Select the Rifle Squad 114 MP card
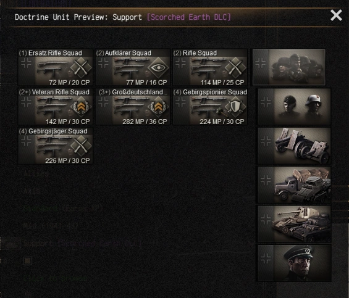 tap(210, 67)
